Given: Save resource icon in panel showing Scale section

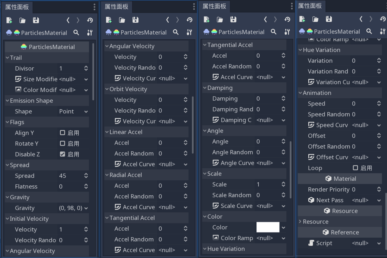Looking at the screenshot, I should [233, 20].
